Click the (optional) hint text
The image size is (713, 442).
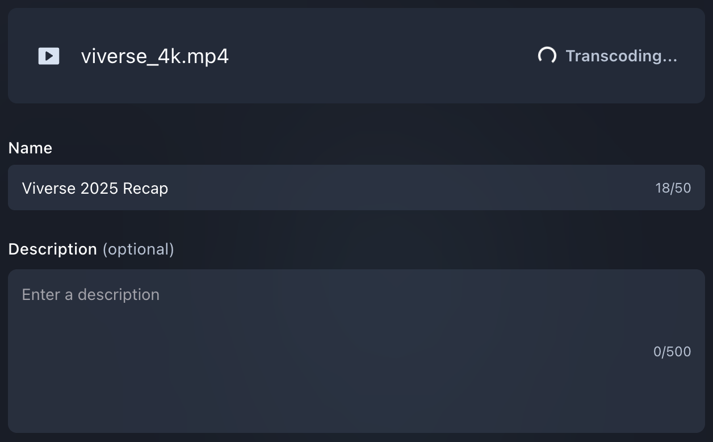tap(138, 249)
